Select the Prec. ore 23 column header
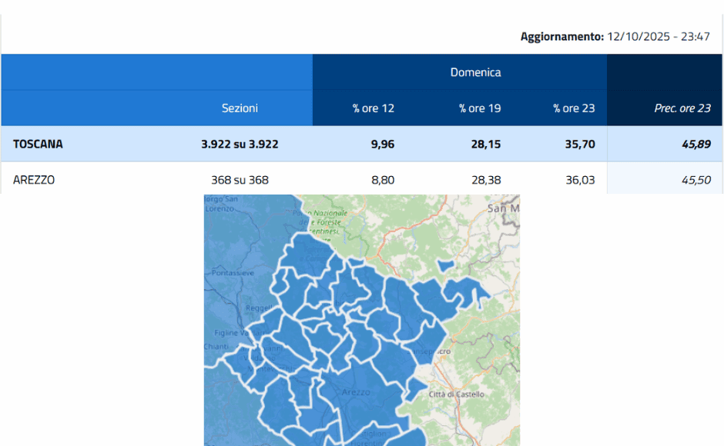The width and height of the screenshot is (724, 446). [684, 108]
